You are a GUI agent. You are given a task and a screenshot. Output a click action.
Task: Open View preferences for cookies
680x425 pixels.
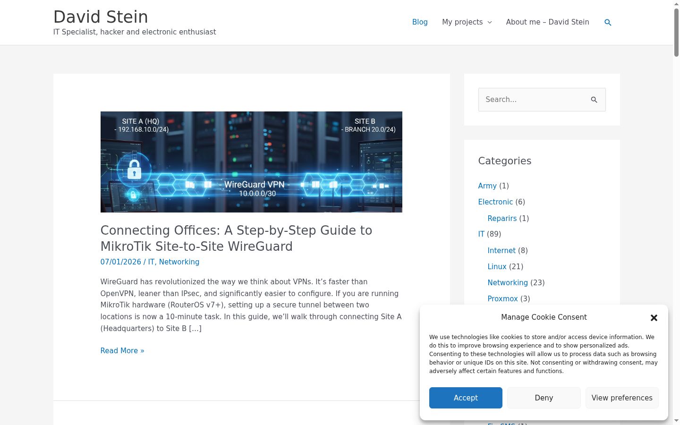pyautogui.click(x=622, y=398)
